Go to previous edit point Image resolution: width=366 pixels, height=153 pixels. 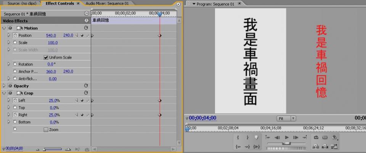pos(268,137)
